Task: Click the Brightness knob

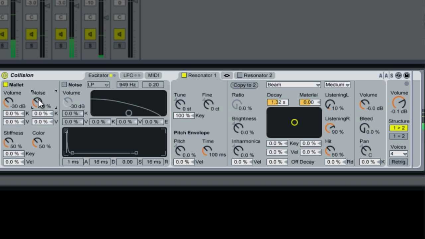Action: point(238,128)
